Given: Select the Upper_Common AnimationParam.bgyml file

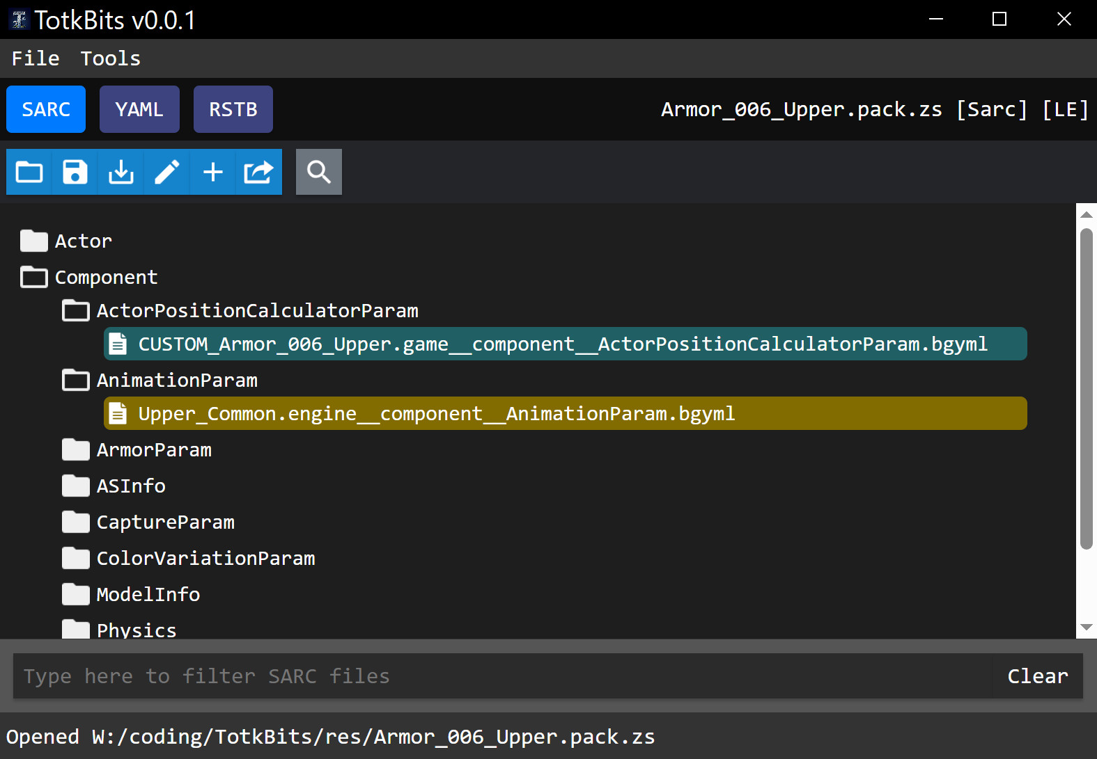Looking at the screenshot, I should click(x=566, y=413).
